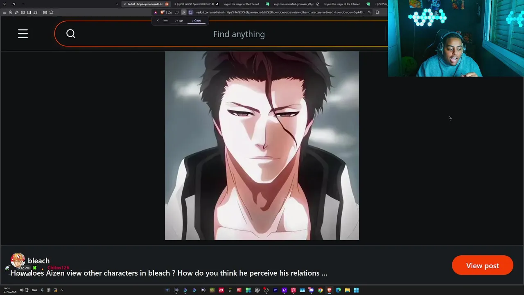The height and width of the screenshot is (295, 524).
Task: Click the Brave browser taskbar icon
Action: pyautogui.click(x=329, y=290)
